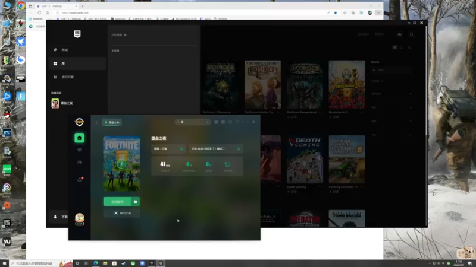Click the swap icon in the node selector

click(239, 149)
